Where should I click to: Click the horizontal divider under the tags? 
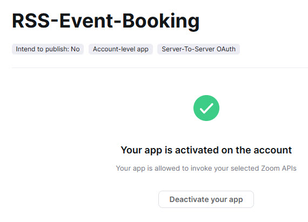tap(160, 68)
